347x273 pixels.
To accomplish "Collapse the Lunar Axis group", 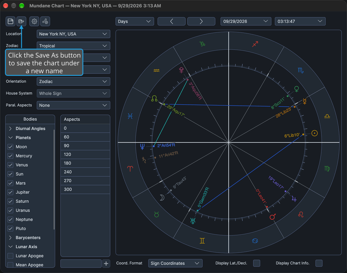I will click(x=10, y=247).
